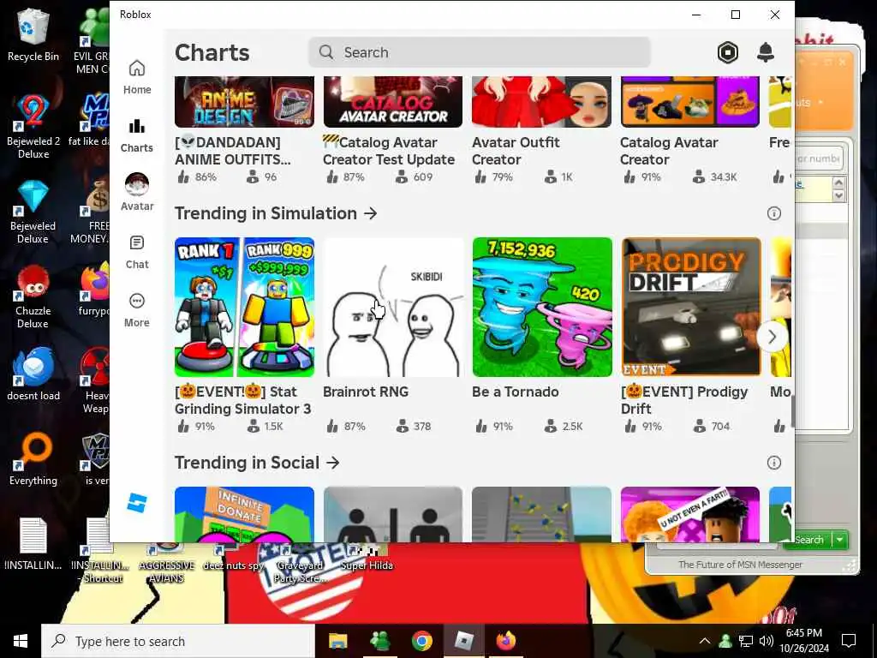Click the taskbar search box
Viewport: 877px width, 658px height.
(x=178, y=641)
